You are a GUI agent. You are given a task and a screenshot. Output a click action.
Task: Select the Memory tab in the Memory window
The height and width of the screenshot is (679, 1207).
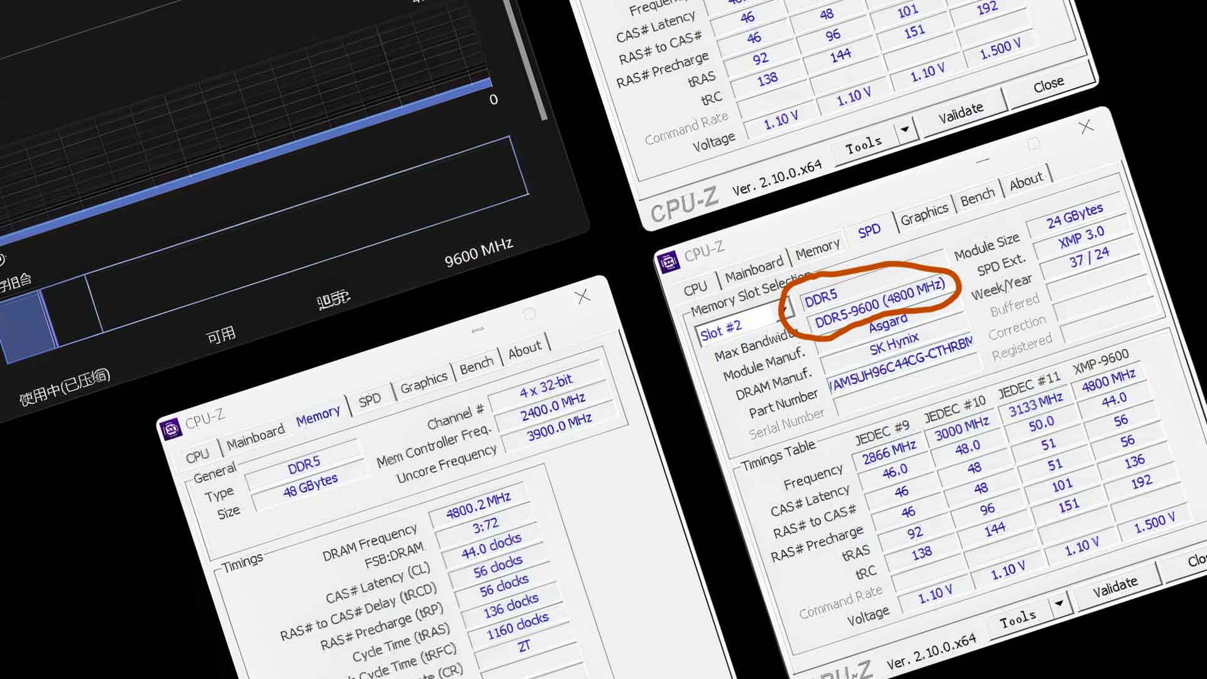tap(318, 417)
